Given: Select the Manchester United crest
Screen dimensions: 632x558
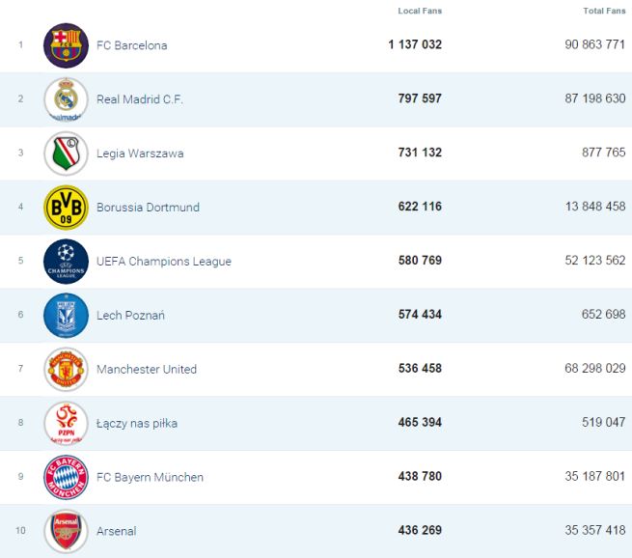Looking at the screenshot, I should point(66,370).
